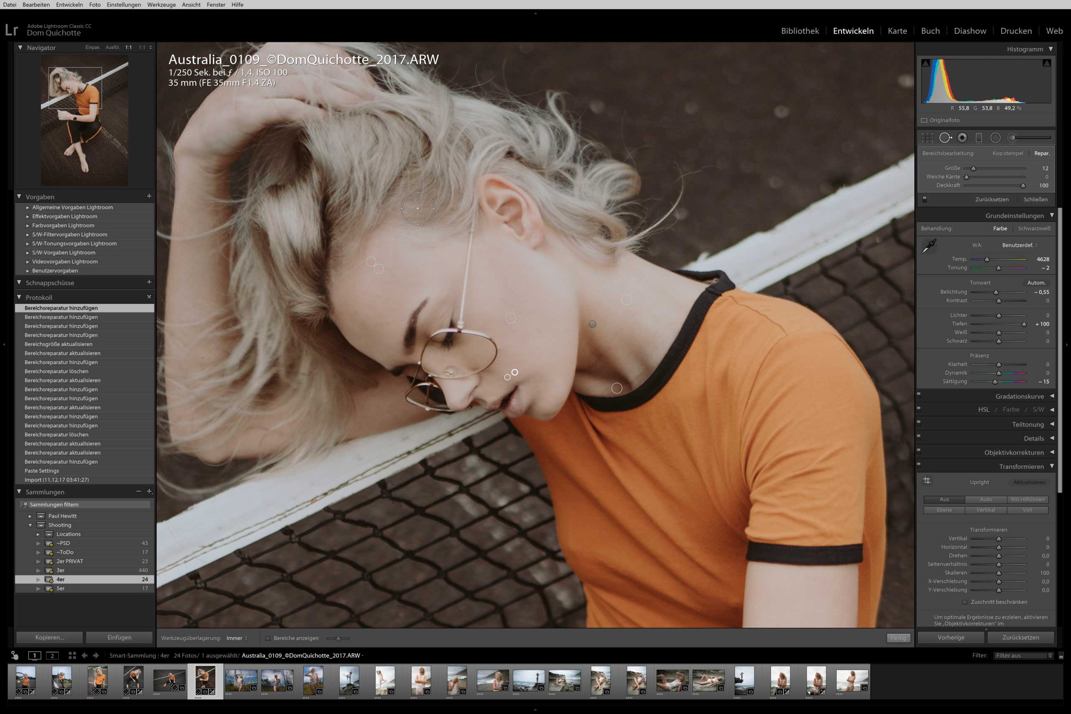
Task: Expand the Paul Hewitt collection set
Action: 30,517
